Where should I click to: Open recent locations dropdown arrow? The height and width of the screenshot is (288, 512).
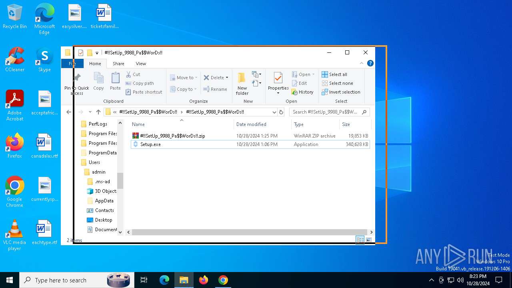pos(90,112)
